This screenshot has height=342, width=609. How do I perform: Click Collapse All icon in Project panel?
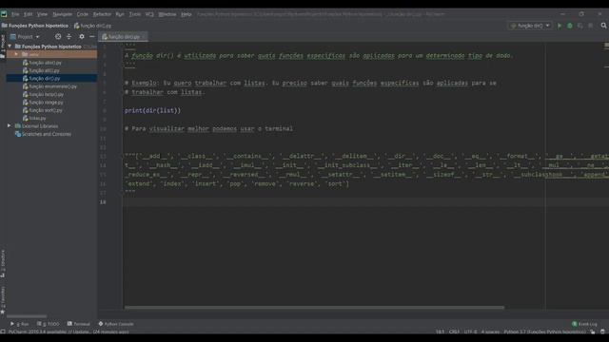tap(69, 36)
